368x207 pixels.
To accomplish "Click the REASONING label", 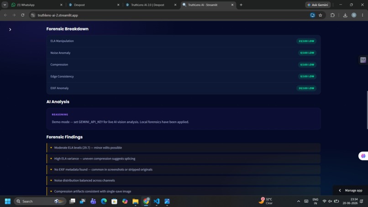I will (x=60, y=114).
